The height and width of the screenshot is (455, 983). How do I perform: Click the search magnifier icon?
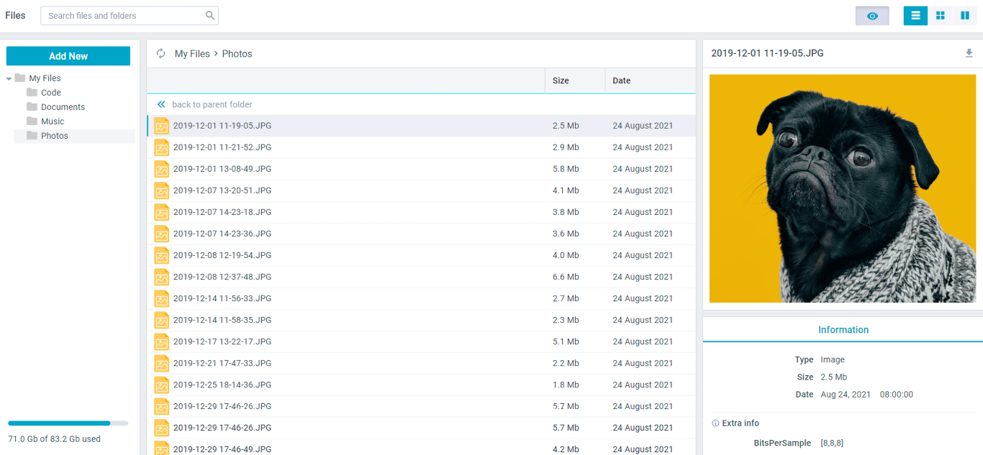coord(209,15)
